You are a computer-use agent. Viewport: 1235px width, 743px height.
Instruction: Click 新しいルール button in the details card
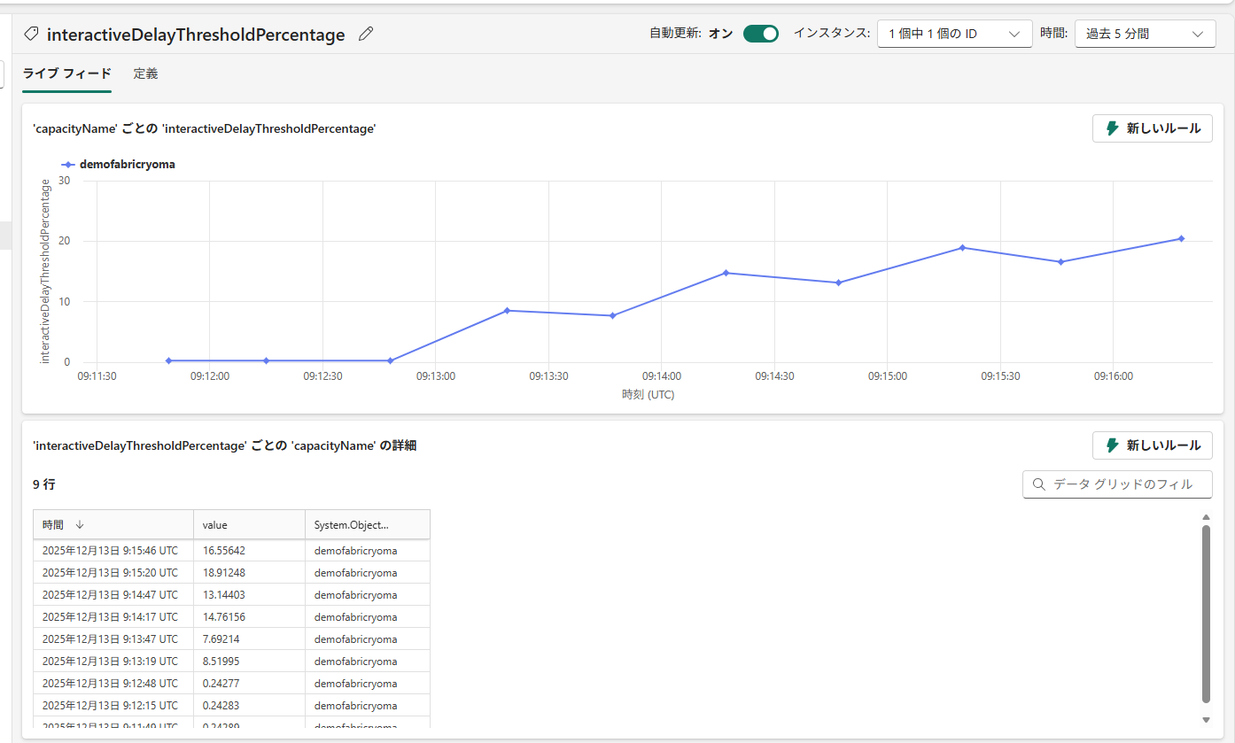[1153, 445]
